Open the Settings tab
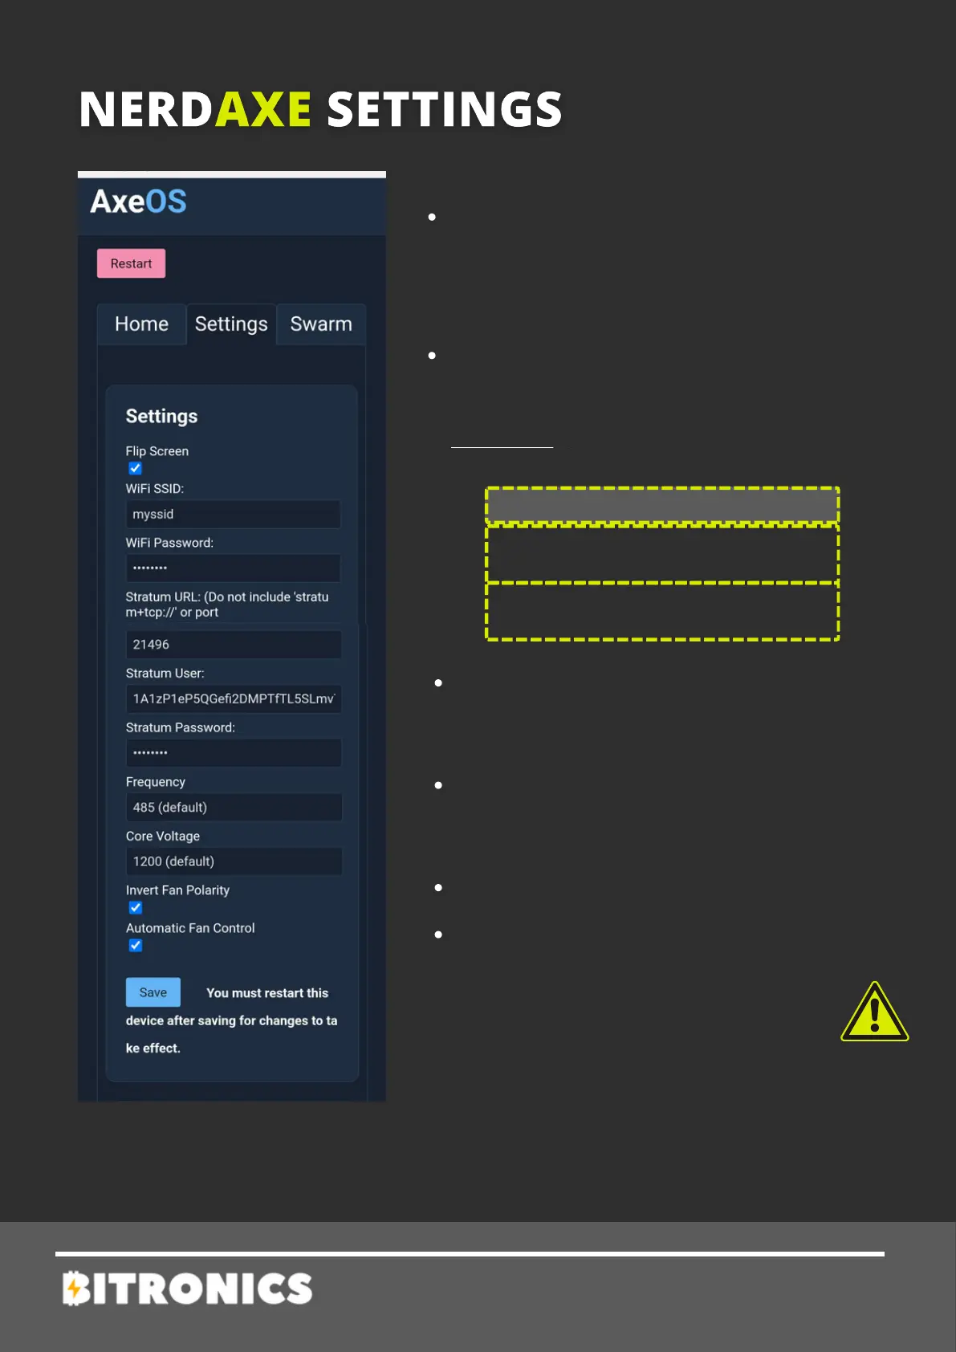 point(231,324)
